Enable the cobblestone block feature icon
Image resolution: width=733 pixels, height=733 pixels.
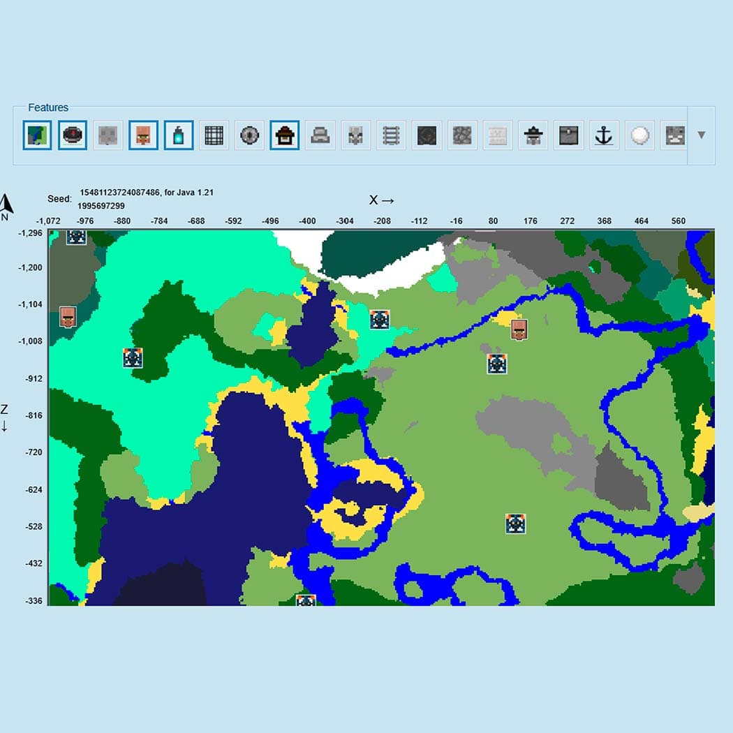tap(462, 135)
